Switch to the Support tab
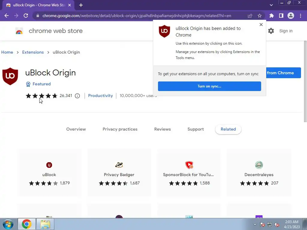The image size is (307, 230). [195, 129]
